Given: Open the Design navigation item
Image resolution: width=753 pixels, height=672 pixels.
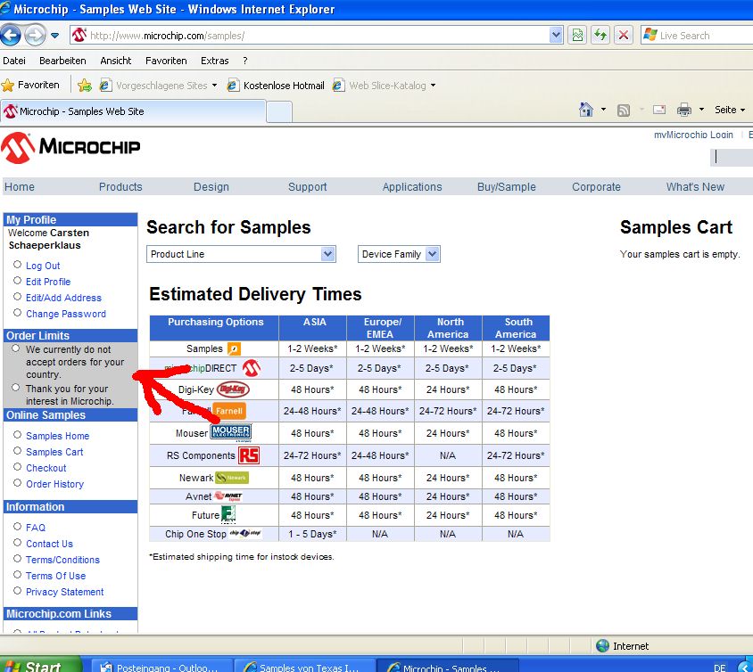Looking at the screenshot, I should pos(211,187).
